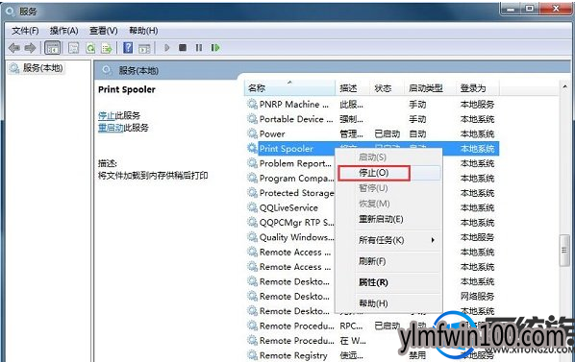Sort by the 状态 column header
This screenshot has width=575, height=362.
coord(387,87)
